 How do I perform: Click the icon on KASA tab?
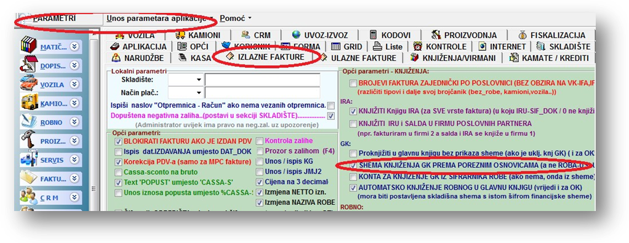tap(183, 58)
